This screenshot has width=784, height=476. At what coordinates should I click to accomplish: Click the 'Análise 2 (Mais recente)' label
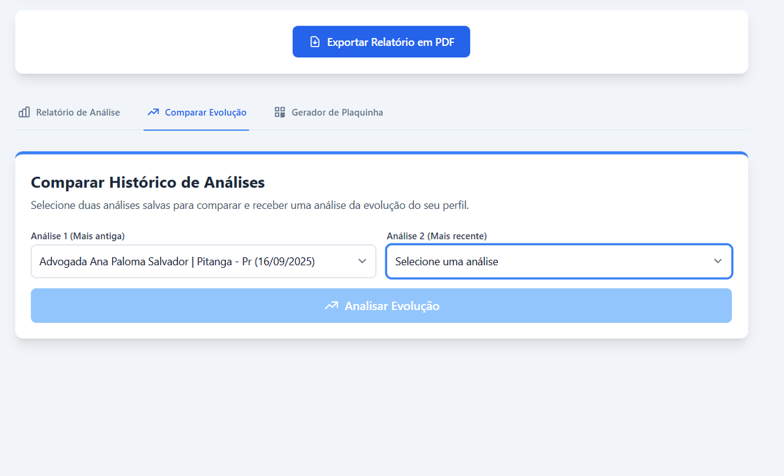pyautogui.click(x=437, y=236)
